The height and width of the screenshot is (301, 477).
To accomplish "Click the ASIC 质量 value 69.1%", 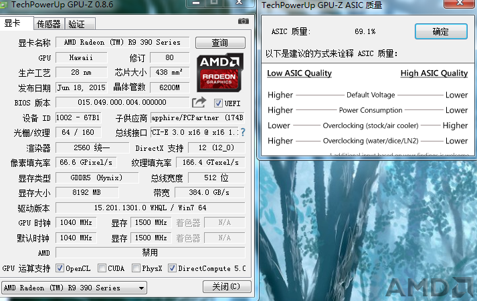I will (x=365, y=31).
